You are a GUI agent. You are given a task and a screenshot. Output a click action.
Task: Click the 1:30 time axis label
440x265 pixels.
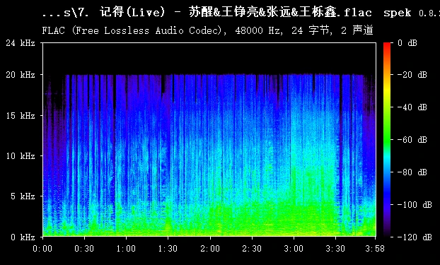click(x=168, y=249)
